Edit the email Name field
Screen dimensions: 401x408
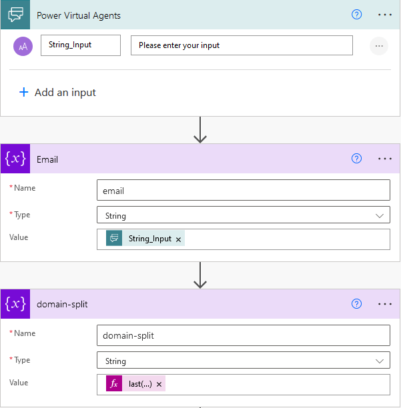244,190
